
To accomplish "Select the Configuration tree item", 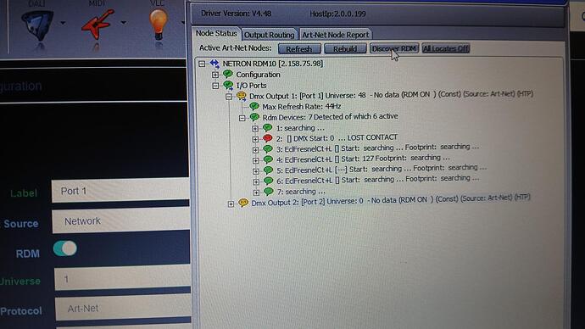I will (x=258, y=75).
